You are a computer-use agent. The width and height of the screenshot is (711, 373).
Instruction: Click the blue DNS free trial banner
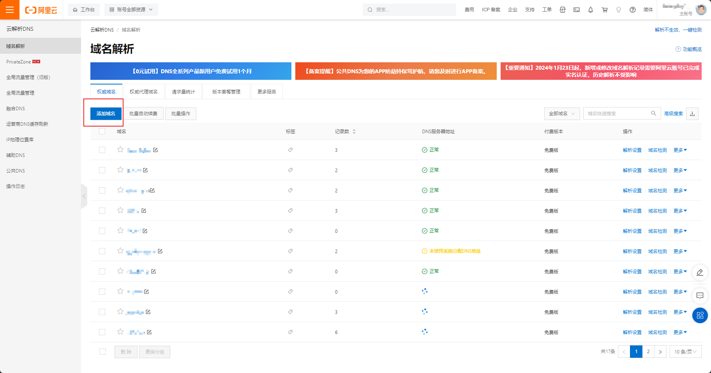pos(191,71)
